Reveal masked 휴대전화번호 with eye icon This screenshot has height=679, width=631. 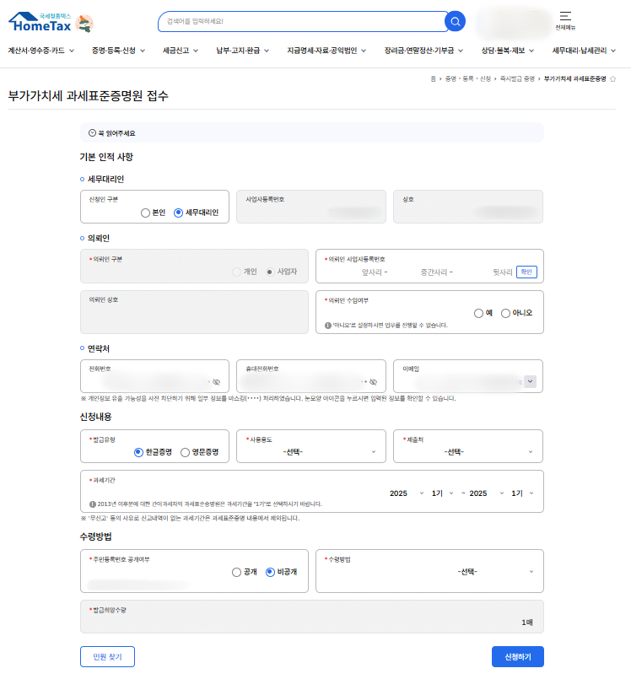coord(372,382)
